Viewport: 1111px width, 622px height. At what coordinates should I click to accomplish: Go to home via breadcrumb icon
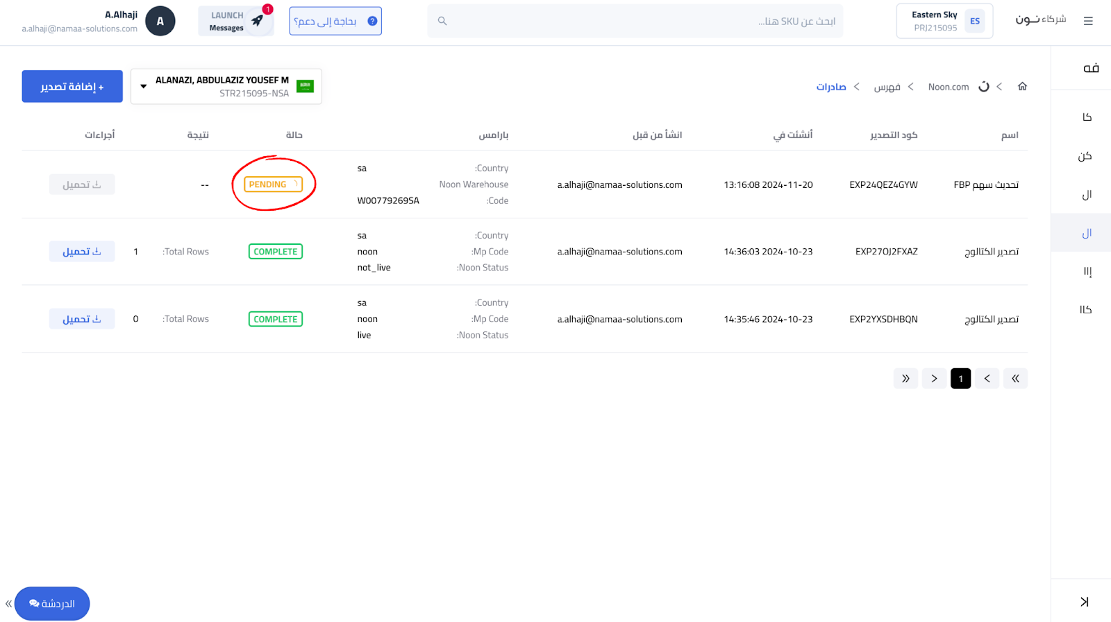(1022, 86)
